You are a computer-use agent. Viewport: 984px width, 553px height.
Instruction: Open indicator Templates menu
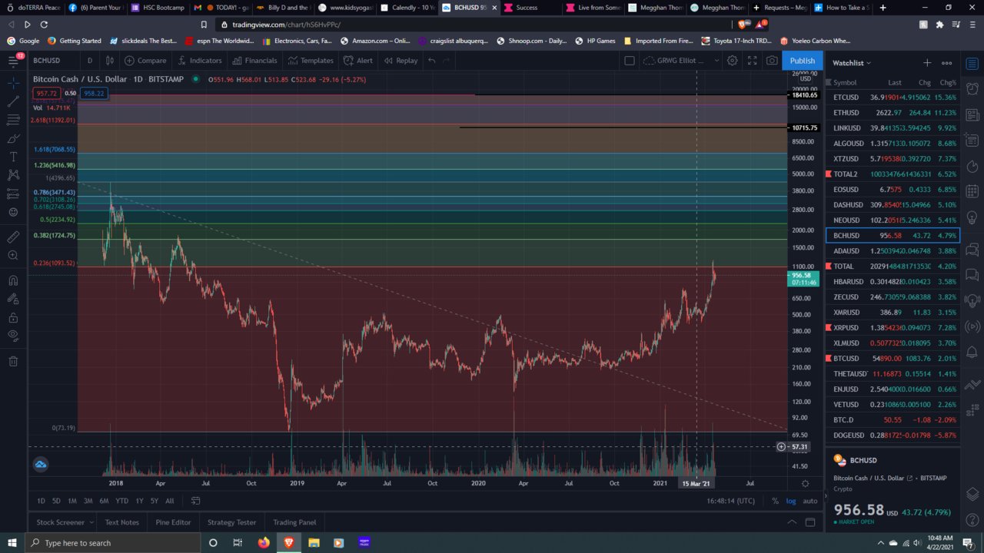point(311,61)
